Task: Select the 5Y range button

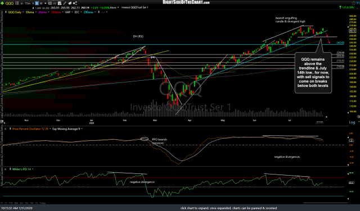Action: point(2,203)
